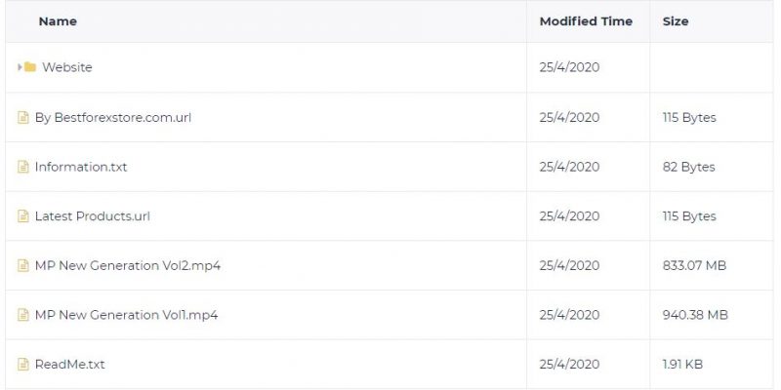781x390 pixels.
Task: Select MP New Generation Vol1.mp4 video
Action: (126, 314)
